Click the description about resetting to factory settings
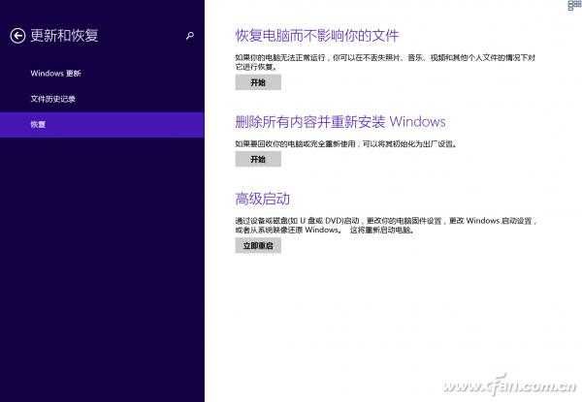The height and width of the screenshot is (402, 582). click(345, 143)
